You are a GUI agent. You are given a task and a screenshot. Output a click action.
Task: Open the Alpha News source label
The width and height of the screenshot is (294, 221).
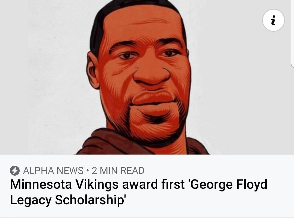pos(53,171)
